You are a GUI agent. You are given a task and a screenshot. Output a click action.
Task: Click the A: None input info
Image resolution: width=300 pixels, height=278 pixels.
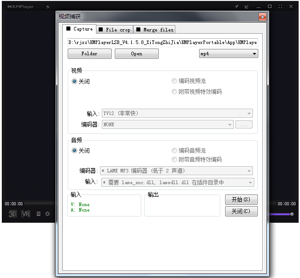tap(80, 210)
